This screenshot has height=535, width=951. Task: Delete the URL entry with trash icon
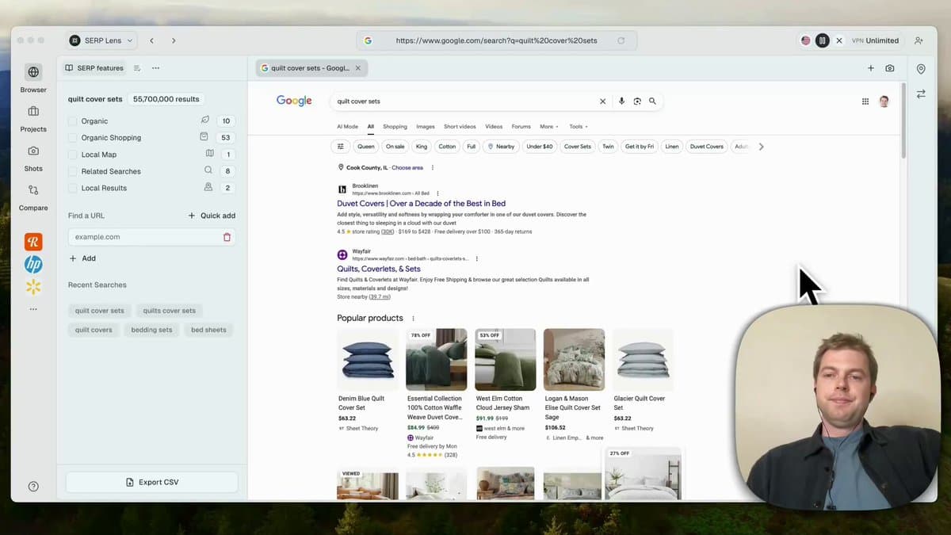227,237
